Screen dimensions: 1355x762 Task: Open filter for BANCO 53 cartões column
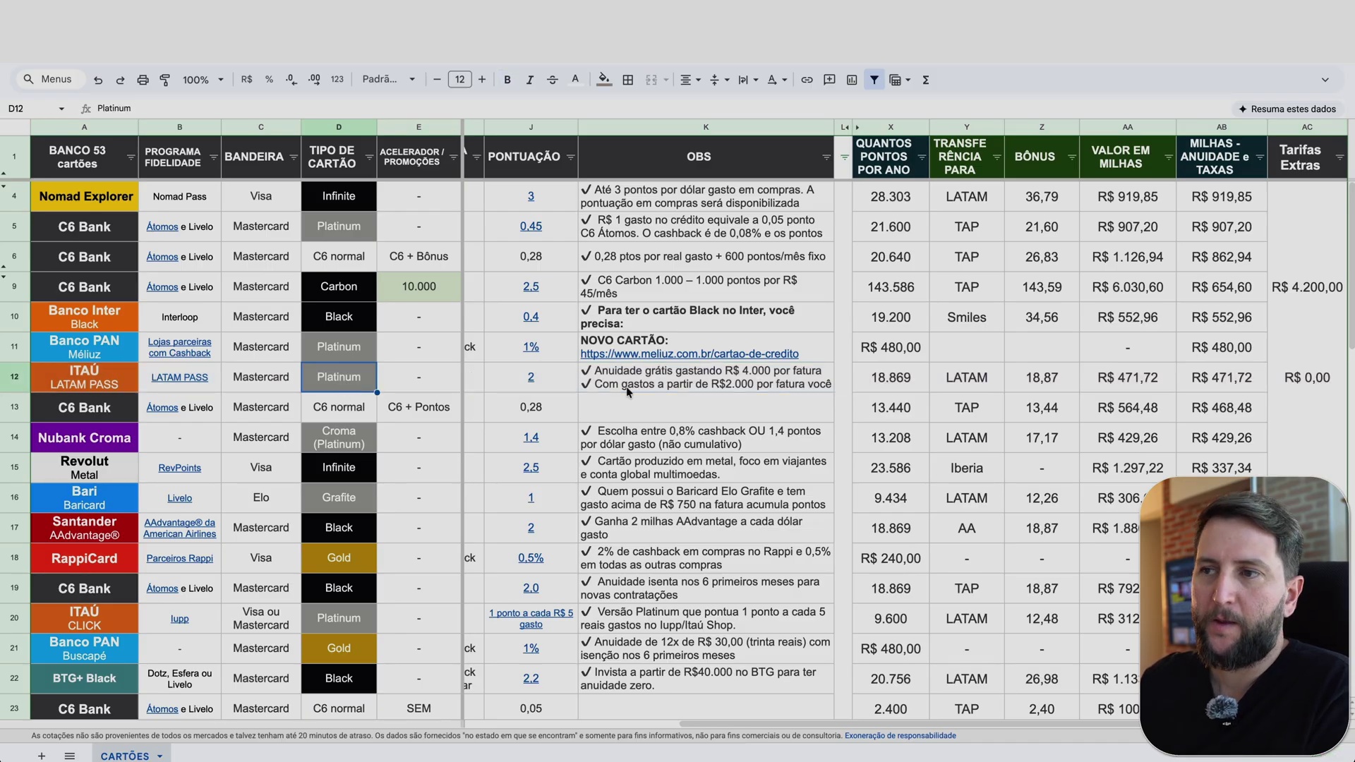131,157
